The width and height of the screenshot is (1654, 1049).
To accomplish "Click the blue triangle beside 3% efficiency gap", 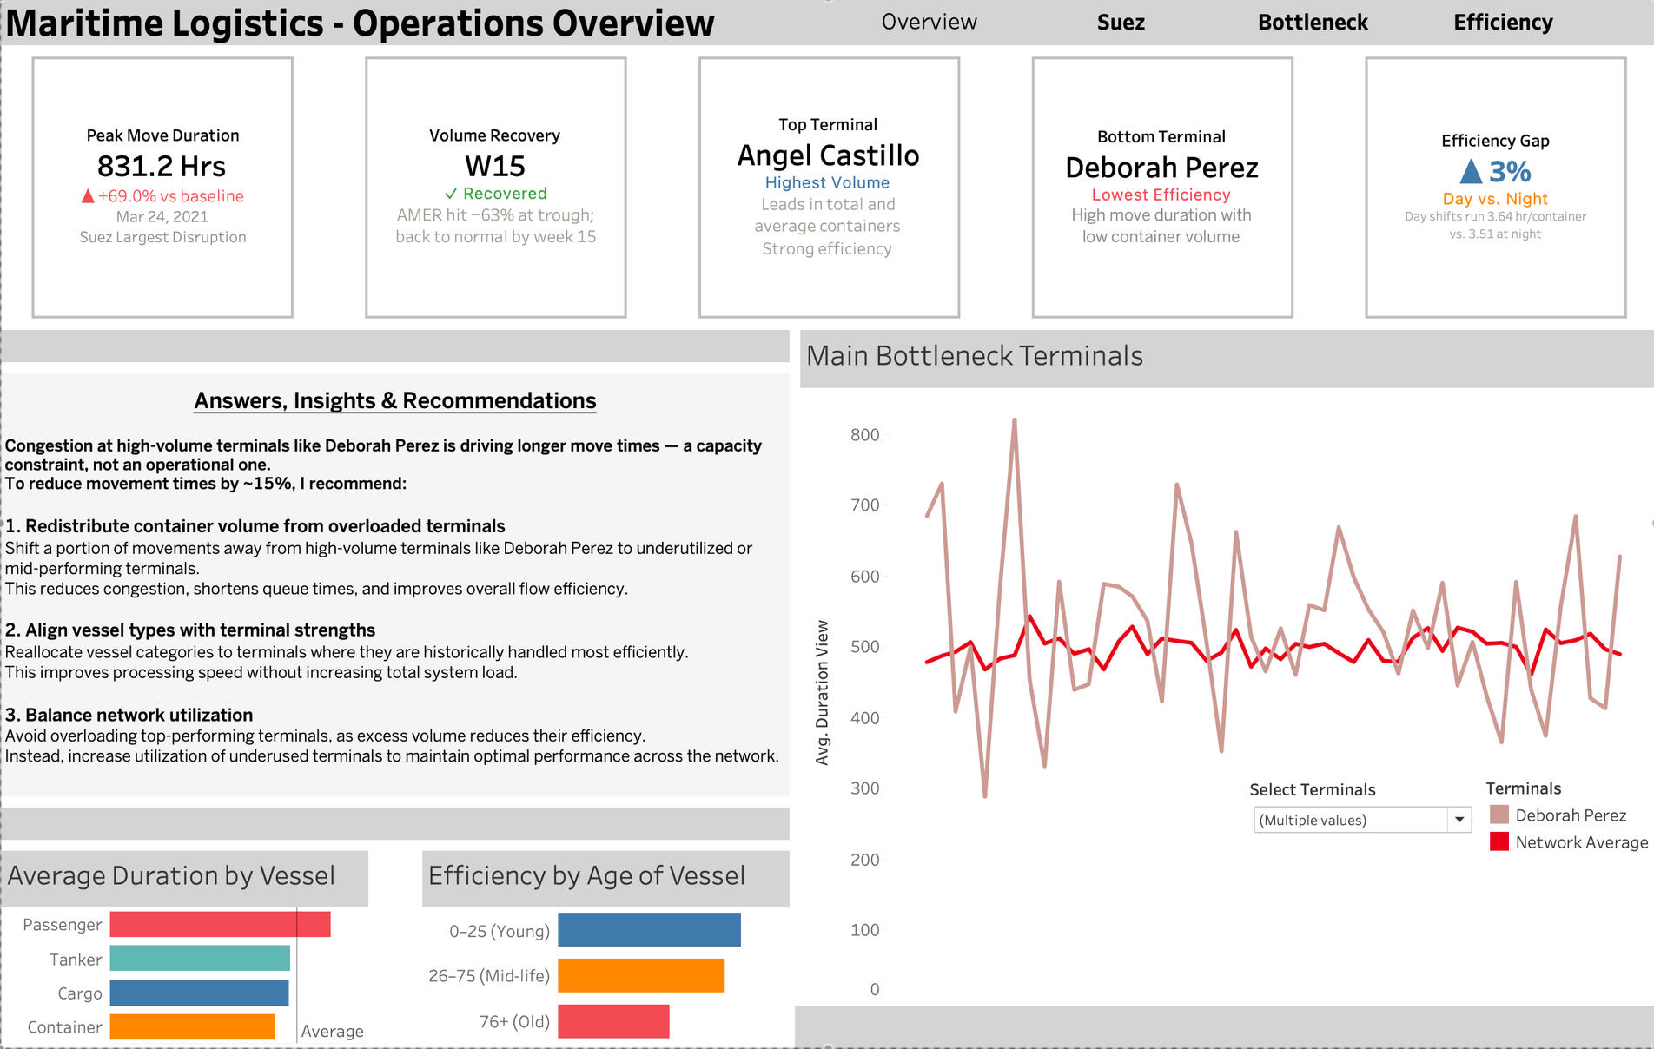I will click(1471, 171).
